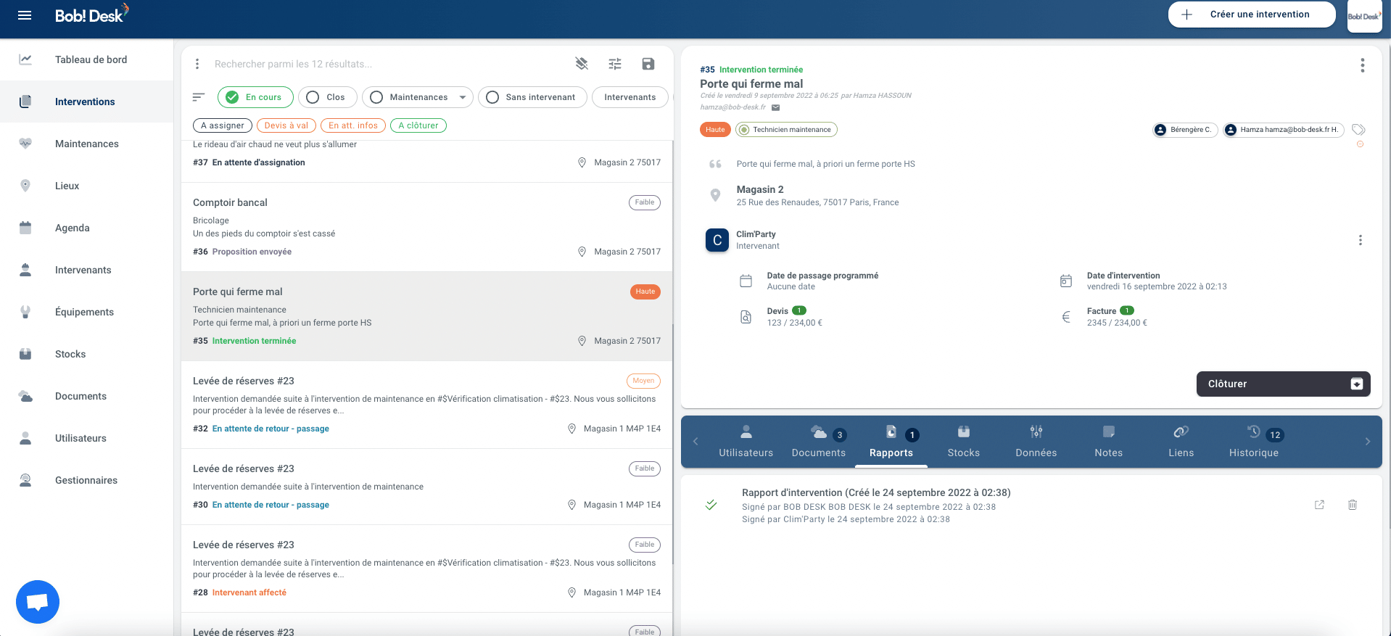Open the Historique tab

[1254, 442]
